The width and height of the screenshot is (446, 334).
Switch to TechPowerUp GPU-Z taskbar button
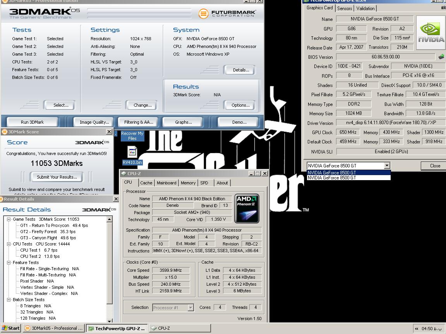coord(117,328)
